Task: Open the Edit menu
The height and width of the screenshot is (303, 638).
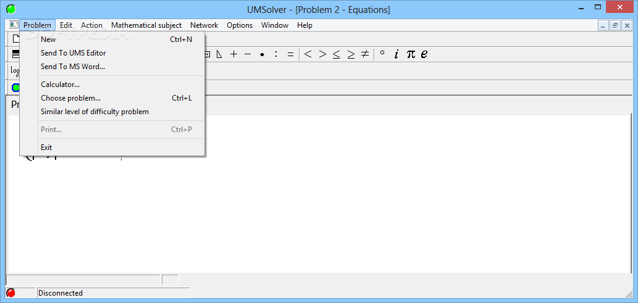Action: [66, 25]
